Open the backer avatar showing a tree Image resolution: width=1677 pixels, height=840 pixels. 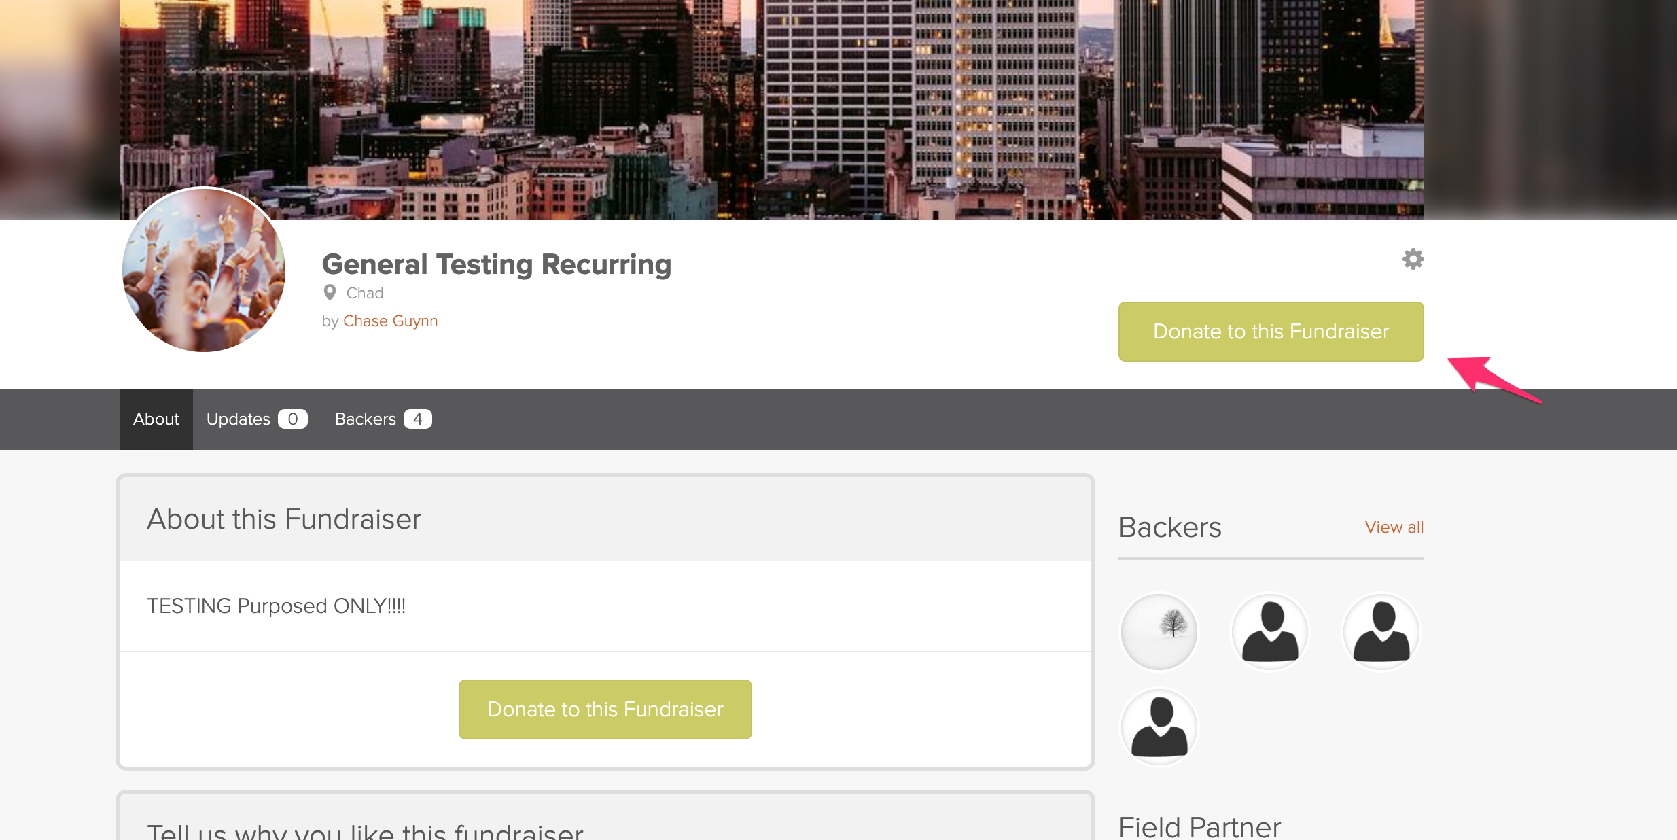pyautogui.click(x=1159, y=632)
